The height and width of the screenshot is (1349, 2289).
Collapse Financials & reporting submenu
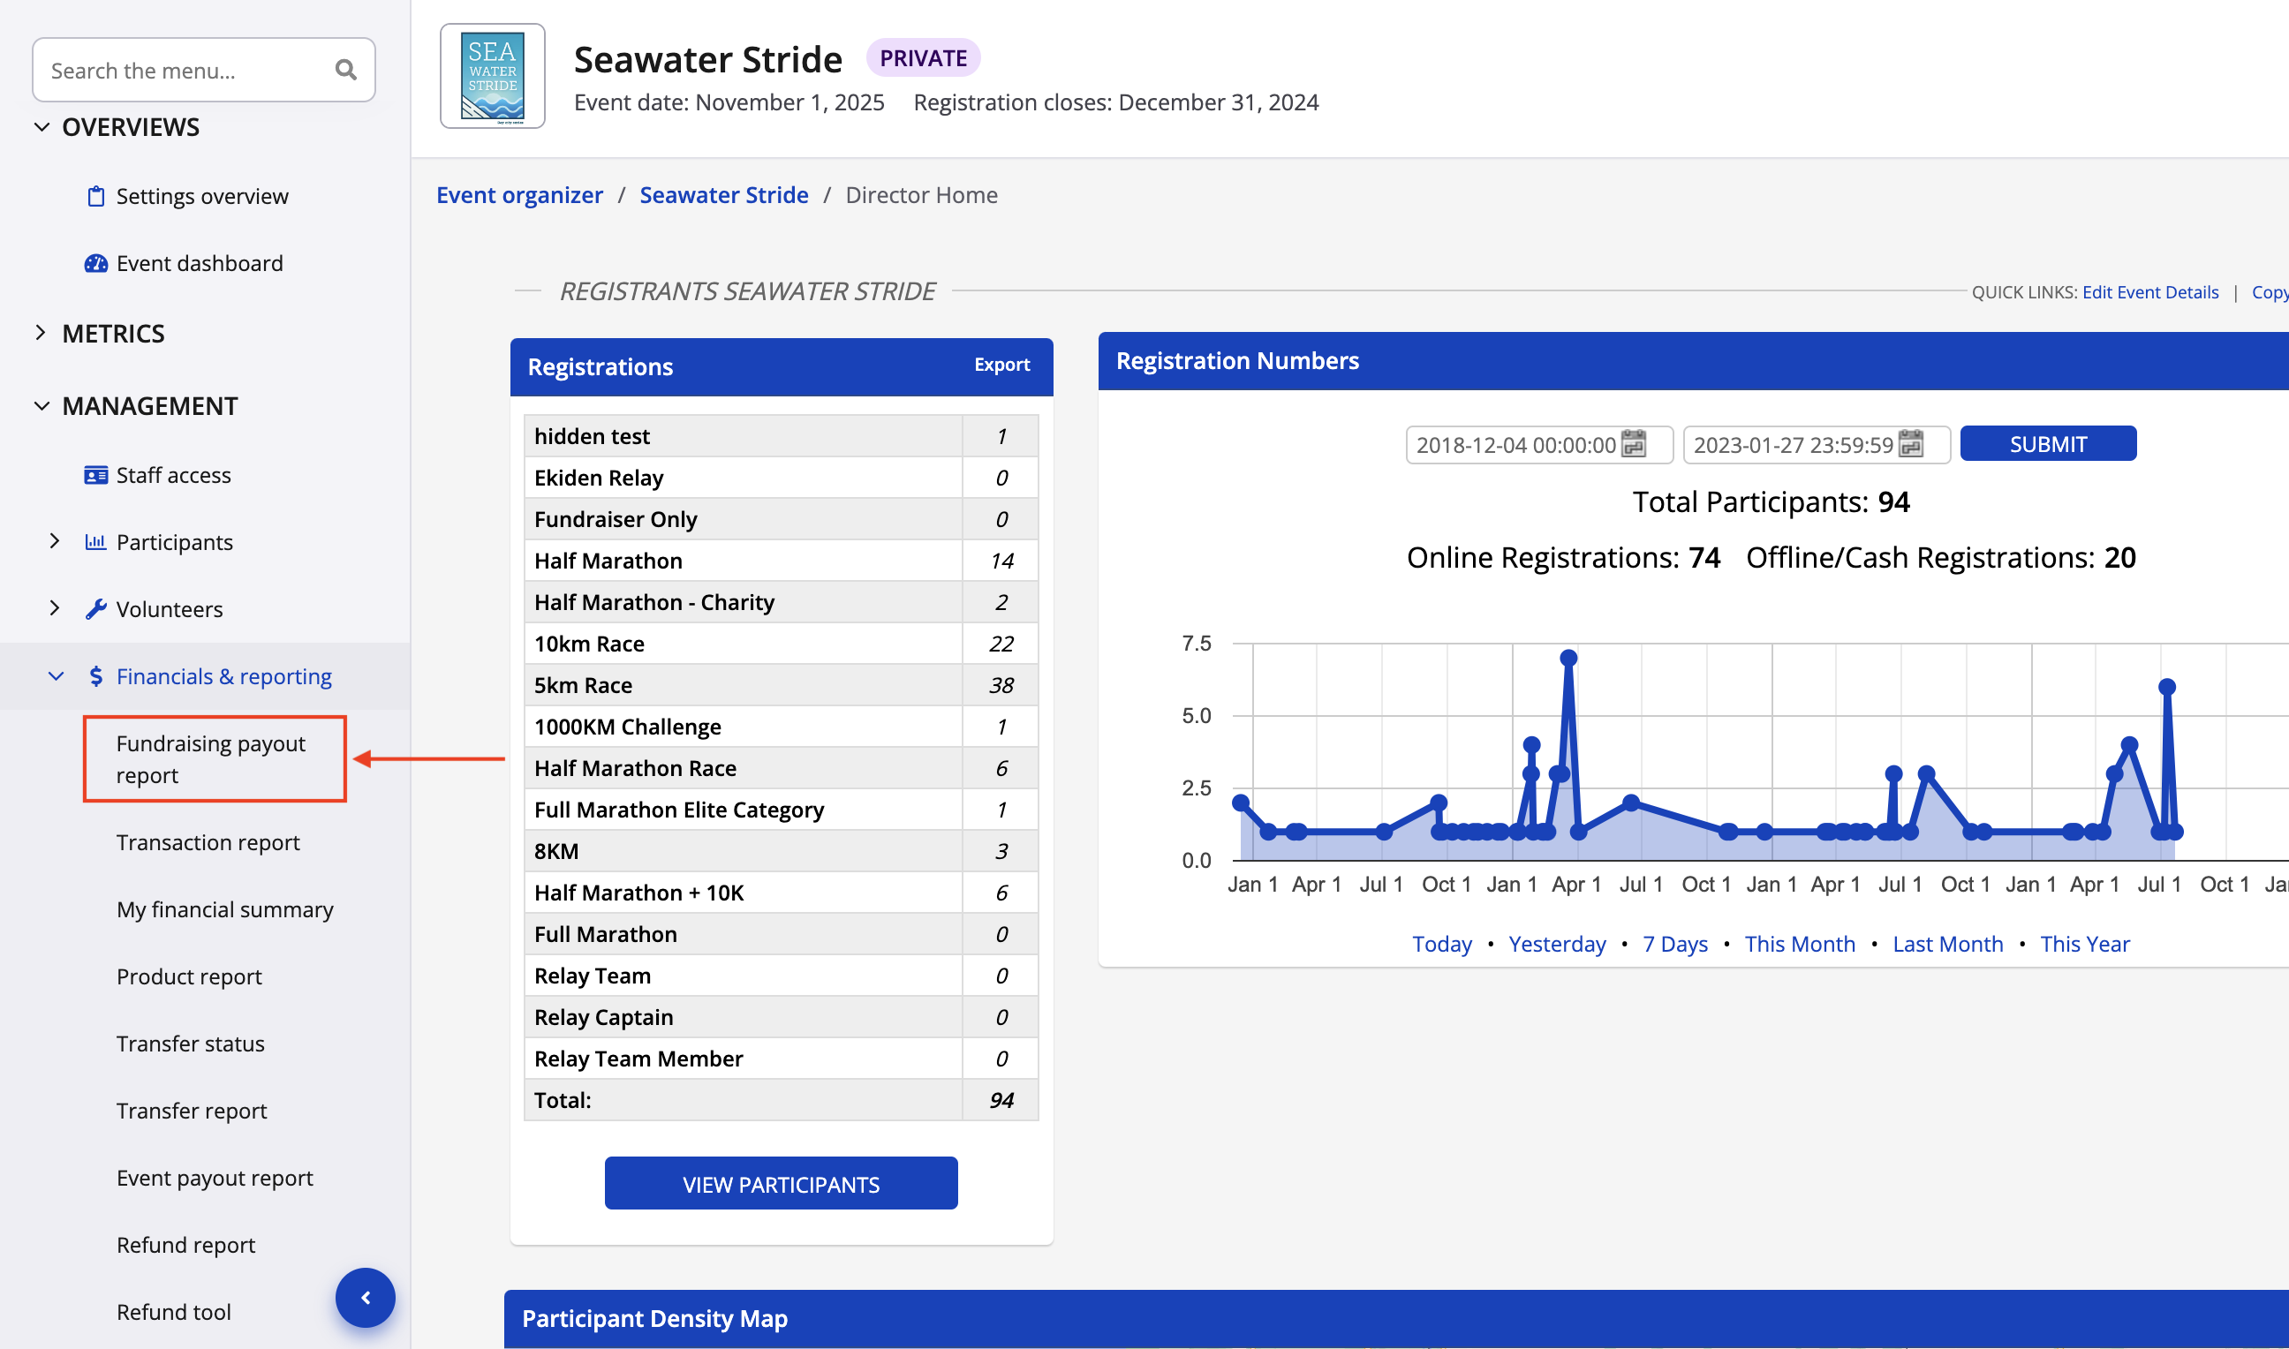pos(56,676)
